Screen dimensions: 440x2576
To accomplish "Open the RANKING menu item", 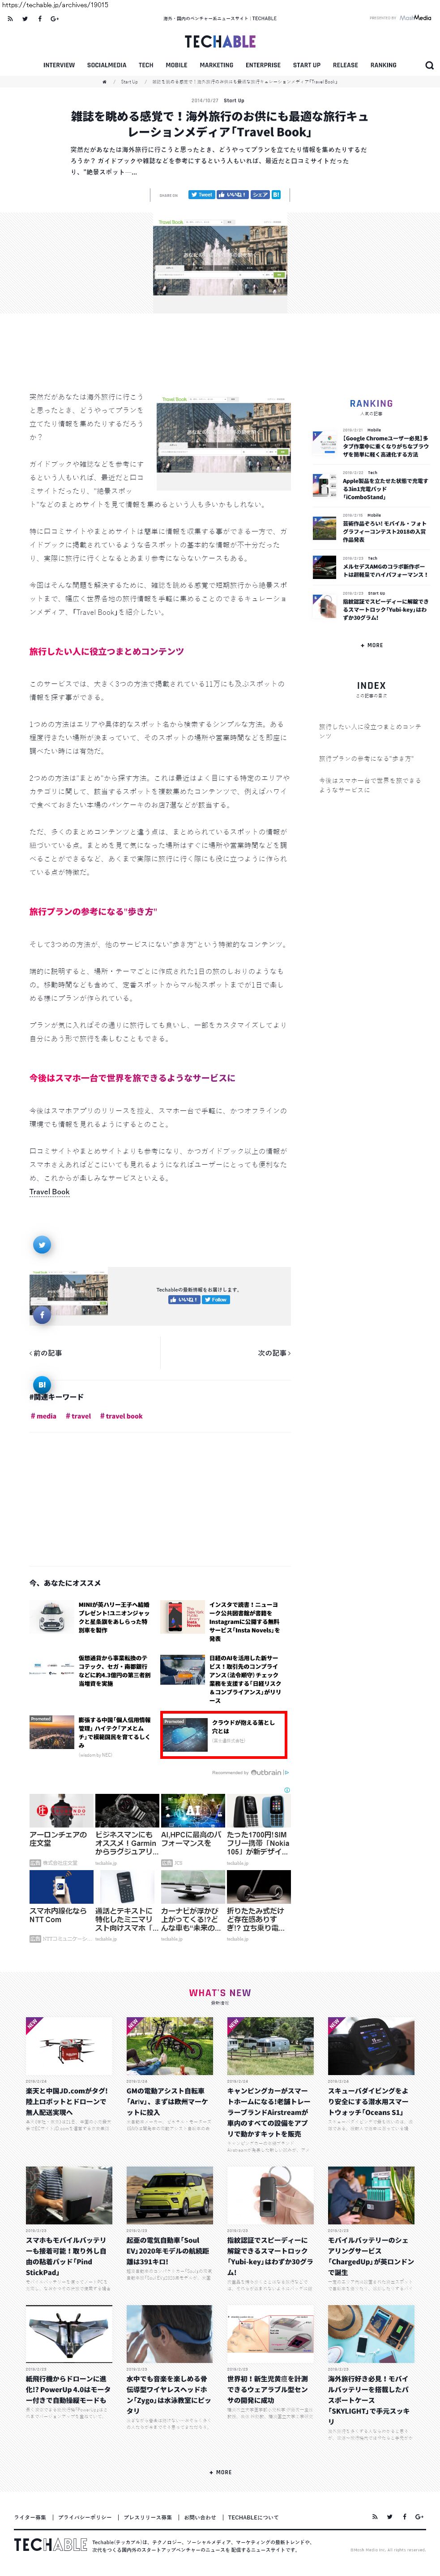I will point(383,65).
